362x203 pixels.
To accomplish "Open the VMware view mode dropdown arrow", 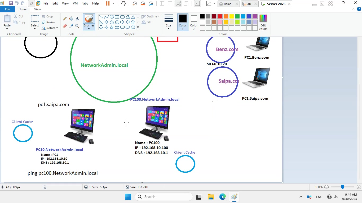I will click(x=214, y=3).
